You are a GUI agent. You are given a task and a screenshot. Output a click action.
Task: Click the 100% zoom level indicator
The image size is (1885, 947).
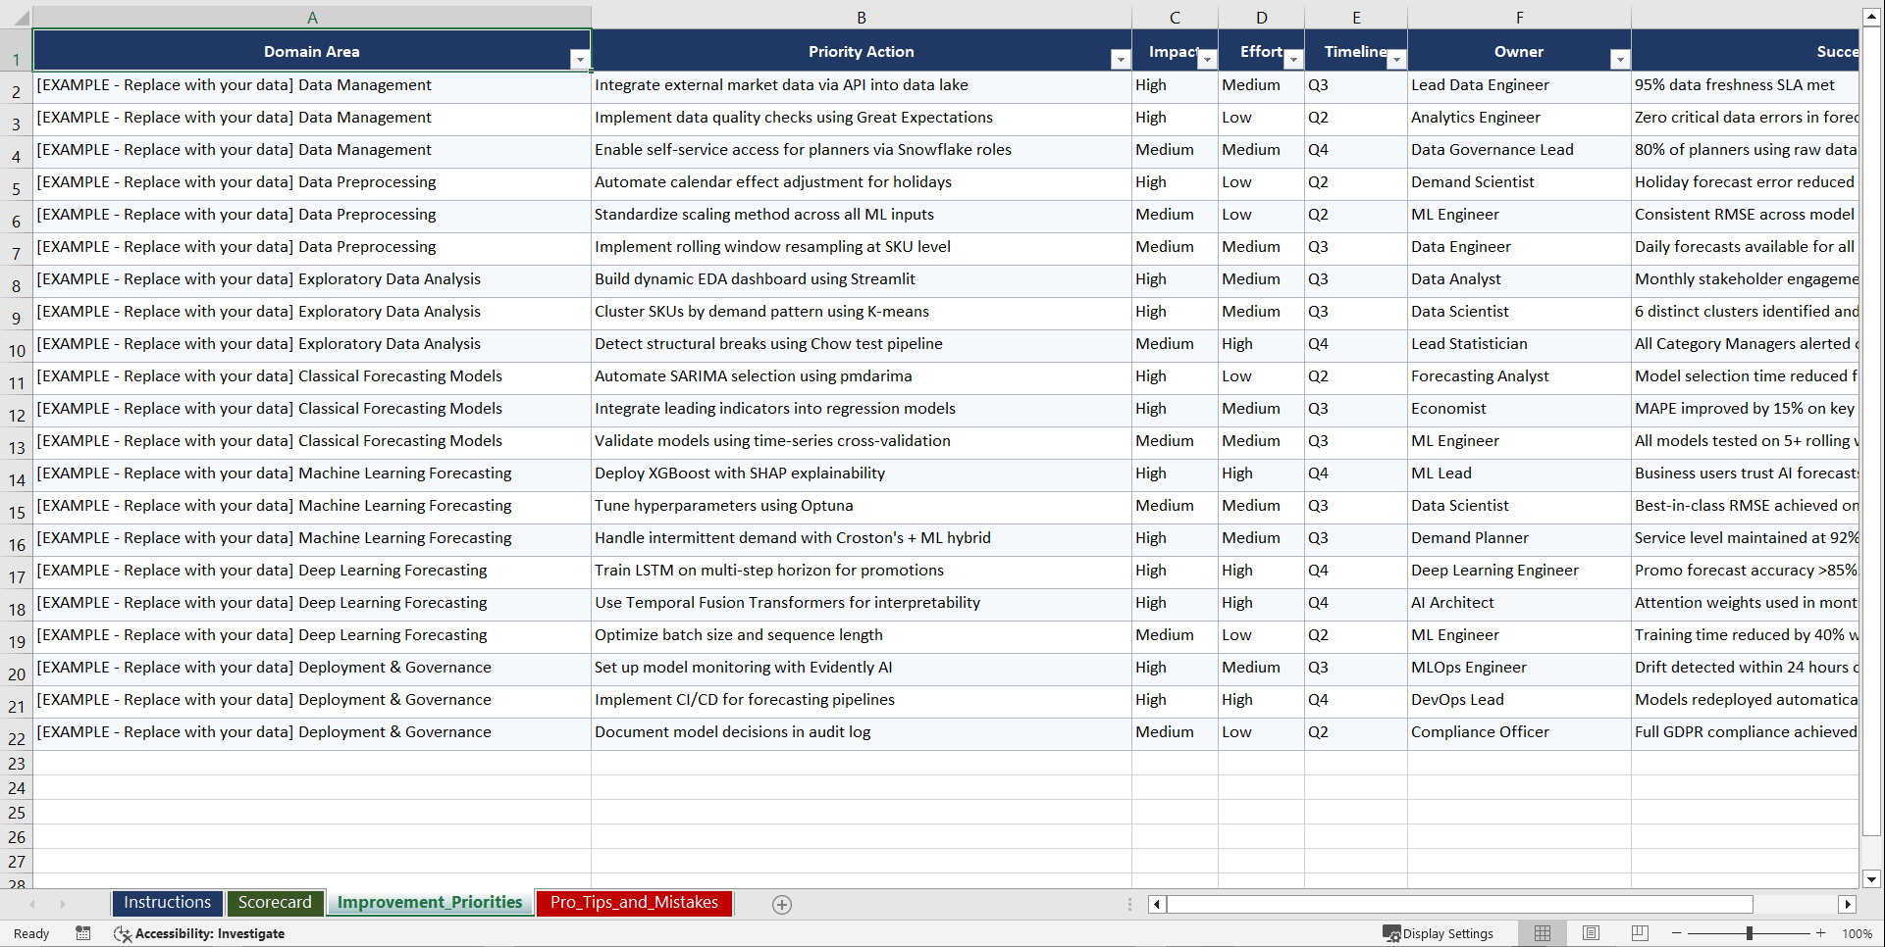point(1857,933)
